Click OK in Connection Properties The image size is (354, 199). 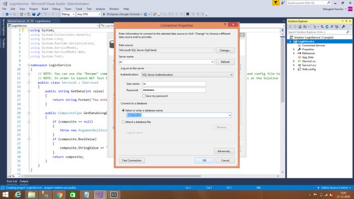(x=204, y=160)
